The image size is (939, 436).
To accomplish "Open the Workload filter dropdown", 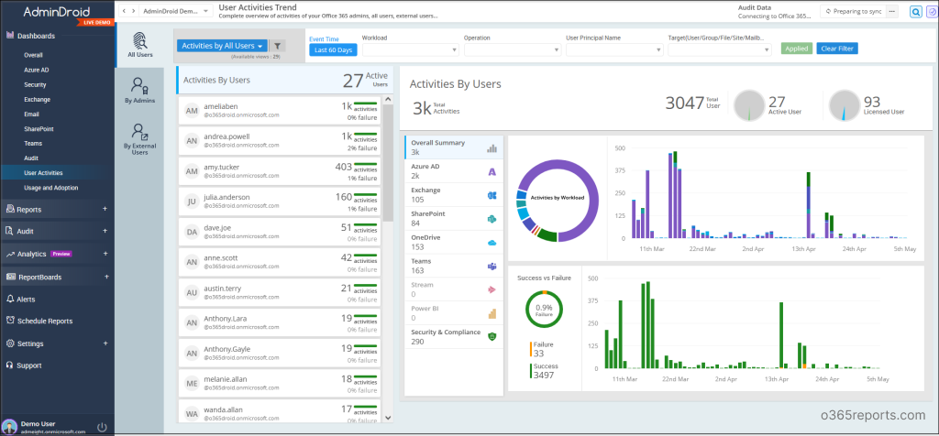I will tap(411, 49).
